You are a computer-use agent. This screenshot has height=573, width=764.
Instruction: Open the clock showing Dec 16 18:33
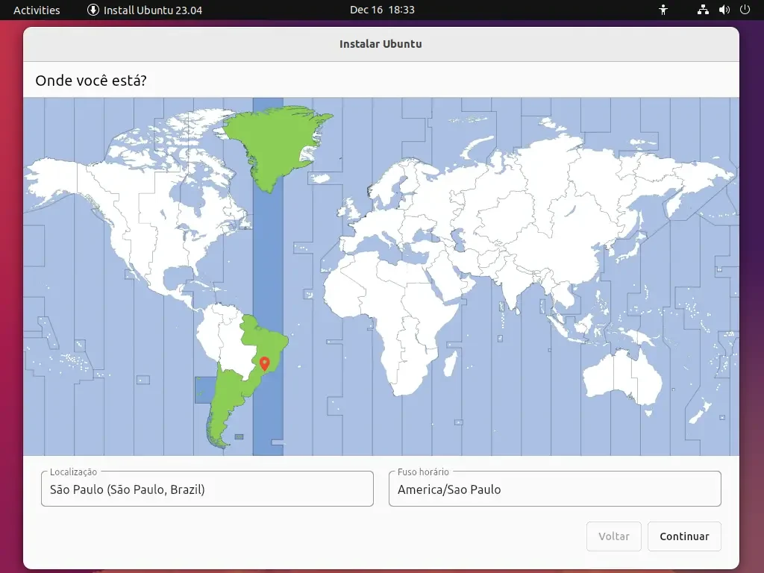pyautogui.click(x=382, y=10)
